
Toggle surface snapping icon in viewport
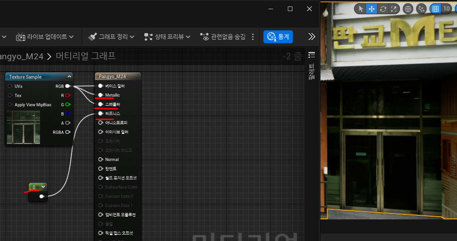(421, 9)
